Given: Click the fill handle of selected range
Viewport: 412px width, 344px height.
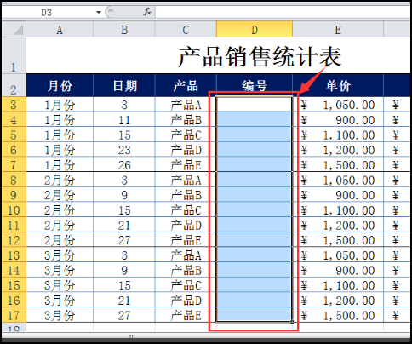Looking at the screenshot, I should (x=292, y=322).
